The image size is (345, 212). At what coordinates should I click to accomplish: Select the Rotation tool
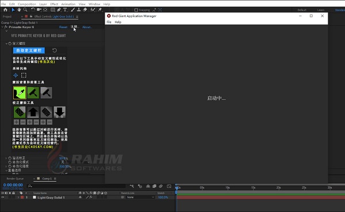point(33,10)
